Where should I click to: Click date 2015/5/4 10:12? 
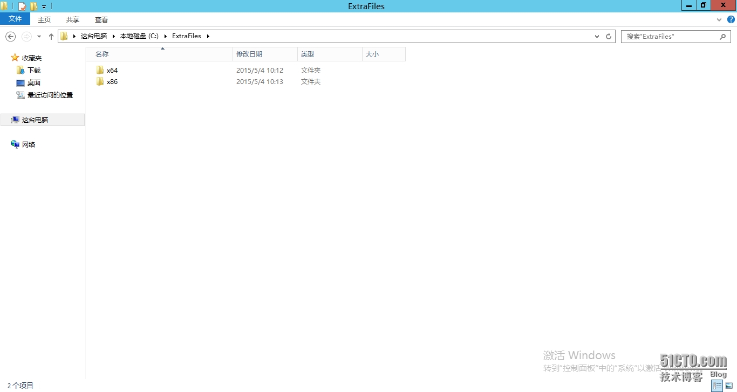point(260,71)
